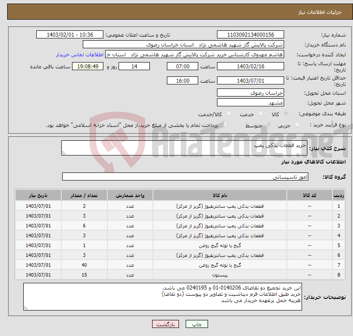Viewport: 353px width, 336px height.
Task: Select the کالا radio button
Action: click(x=286, y=113)
